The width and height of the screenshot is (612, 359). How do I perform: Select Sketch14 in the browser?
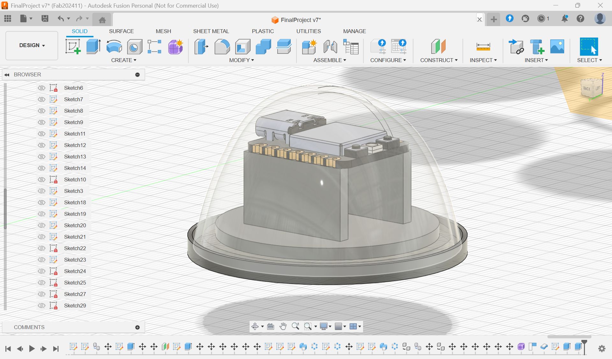75,168
